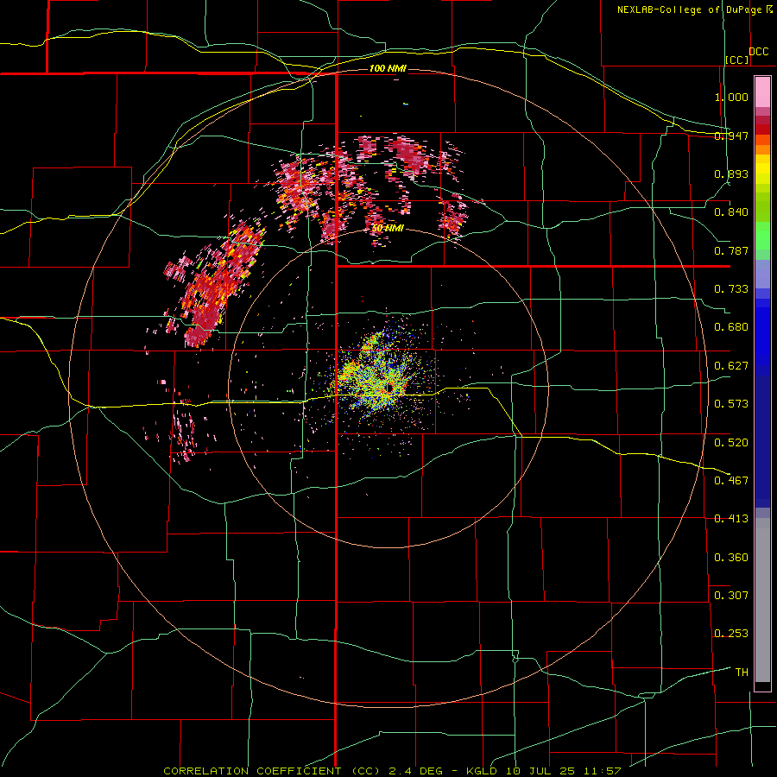Click the 0.573 scale value
This screenshot has width=777, height=777.
pos(731,404)
